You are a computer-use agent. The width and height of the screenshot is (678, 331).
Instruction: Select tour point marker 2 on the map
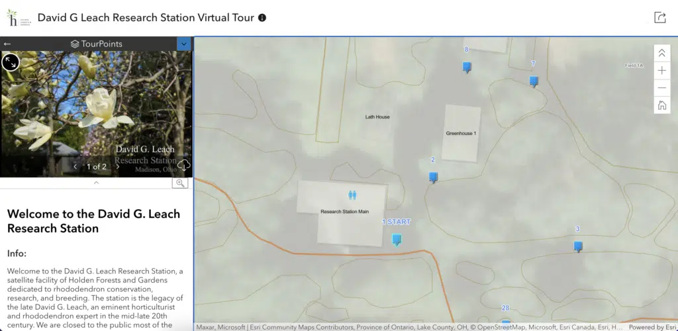[433, 177]
